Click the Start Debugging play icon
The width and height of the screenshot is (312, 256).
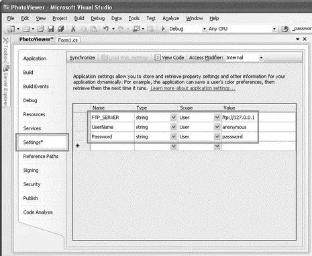tap(163, 29)
